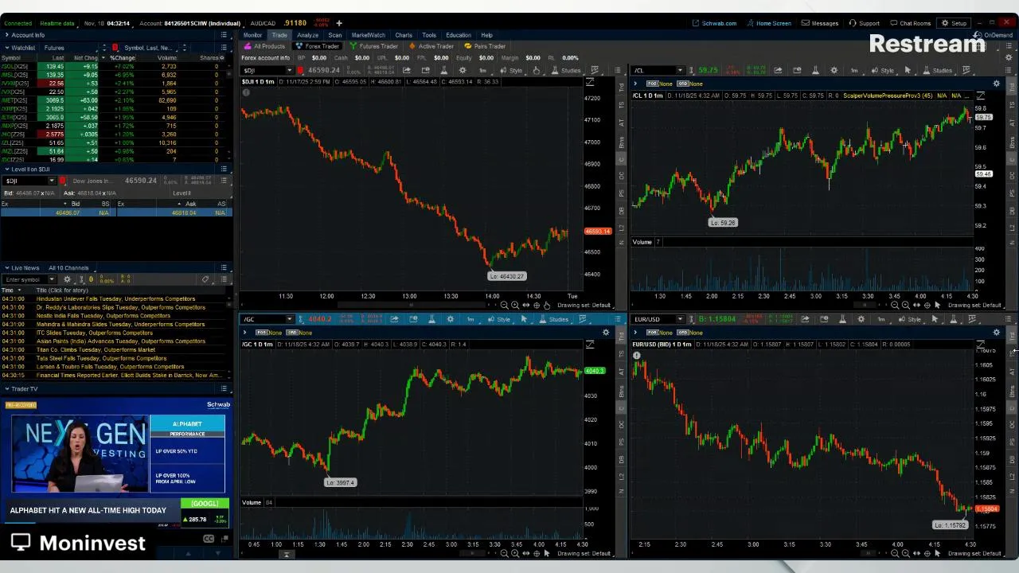Read Tata Steel Falls Tuesday headline
Screen dimensions: 1019x573
[x=101, y=358]
